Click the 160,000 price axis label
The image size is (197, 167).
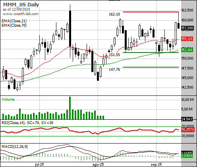point(187,20)
